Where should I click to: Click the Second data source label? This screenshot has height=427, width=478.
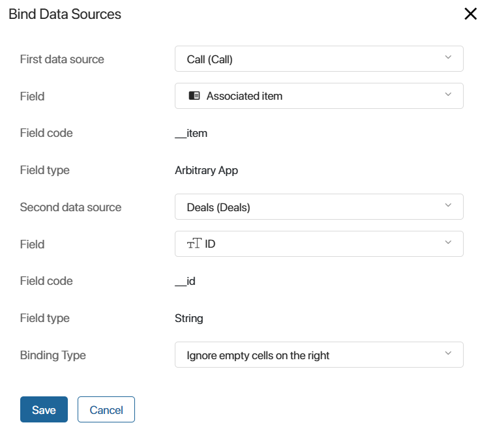70,207
